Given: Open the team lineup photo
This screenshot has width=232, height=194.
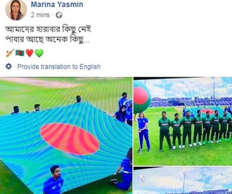Looking at the screenshot, I should [x=183, y=121].
